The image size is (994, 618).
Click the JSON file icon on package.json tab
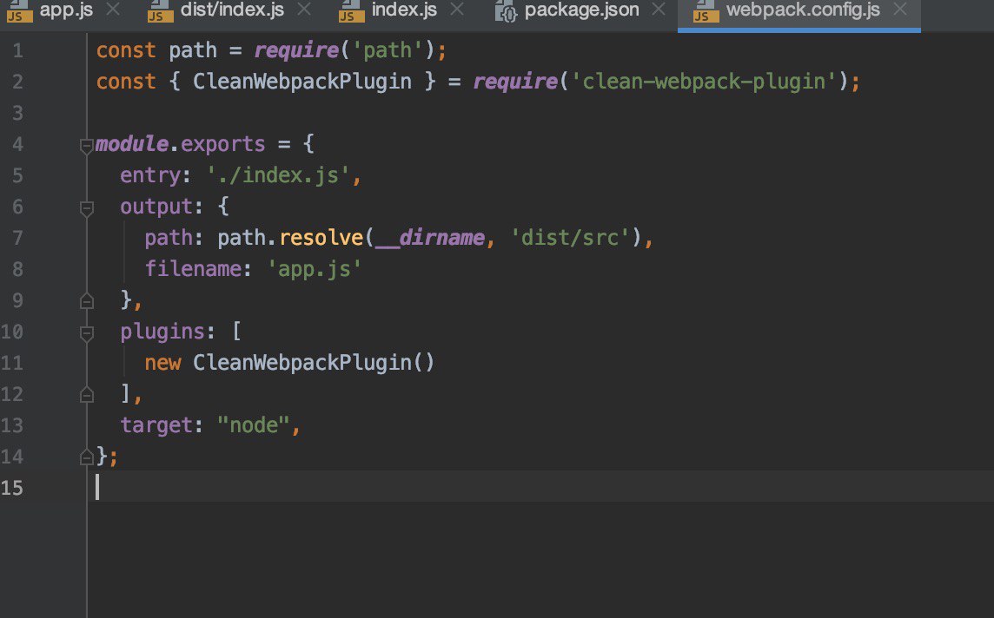(506, 11)
